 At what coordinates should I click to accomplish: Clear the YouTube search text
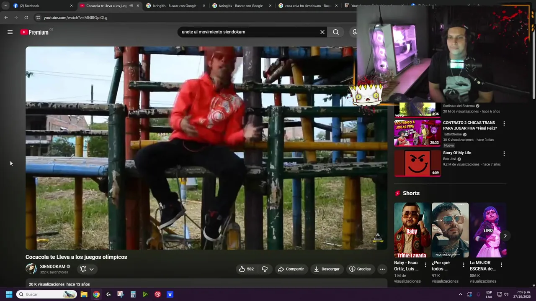322,32
